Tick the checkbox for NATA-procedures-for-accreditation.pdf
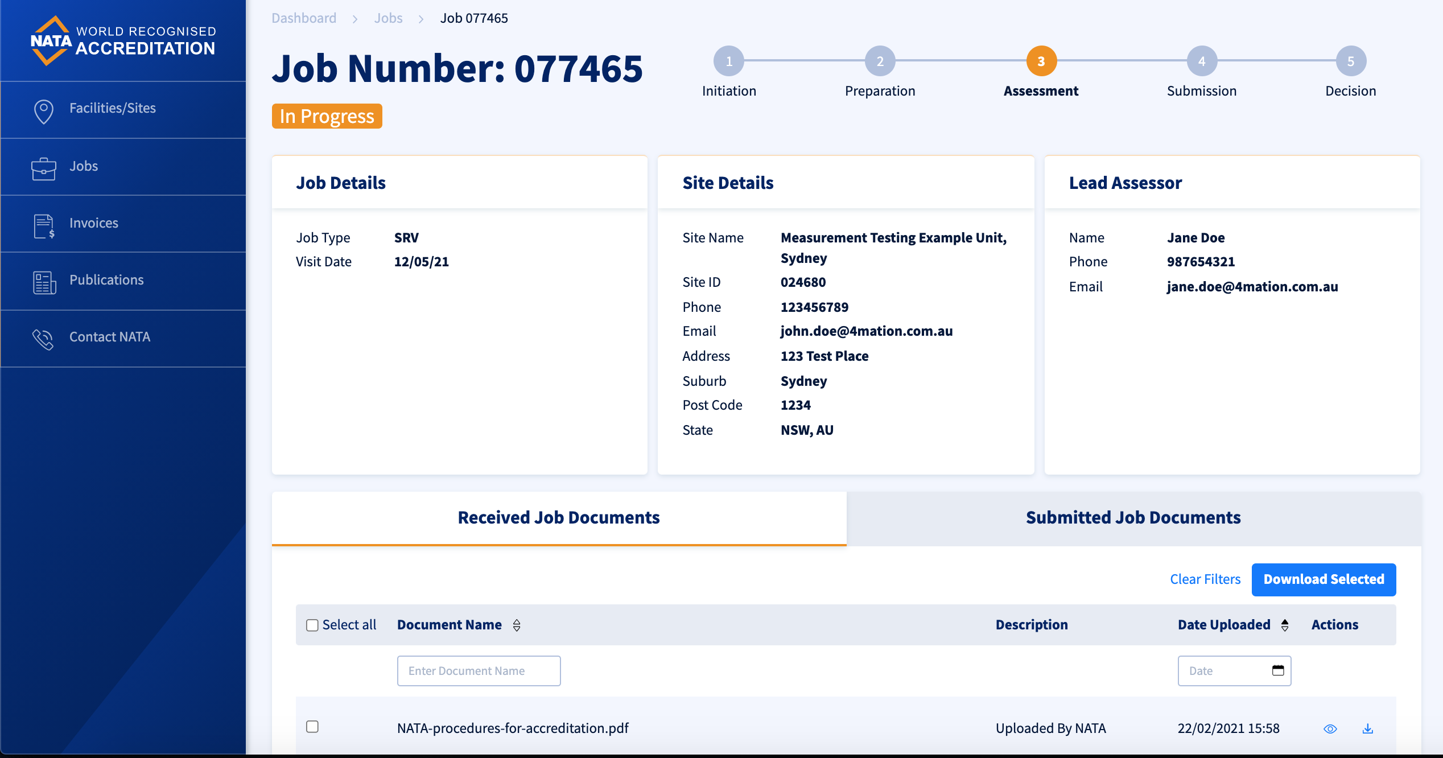The width and height of the screenshot is (1443, 758). point(312,727)
